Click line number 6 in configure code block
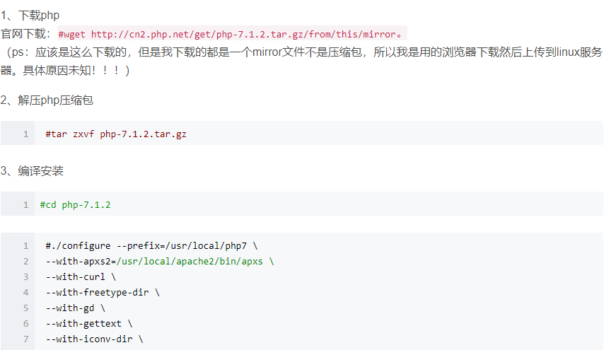Image resolution: width=616 pixels, height=350 pixels. pyautogui.click(x=26, y=324)
